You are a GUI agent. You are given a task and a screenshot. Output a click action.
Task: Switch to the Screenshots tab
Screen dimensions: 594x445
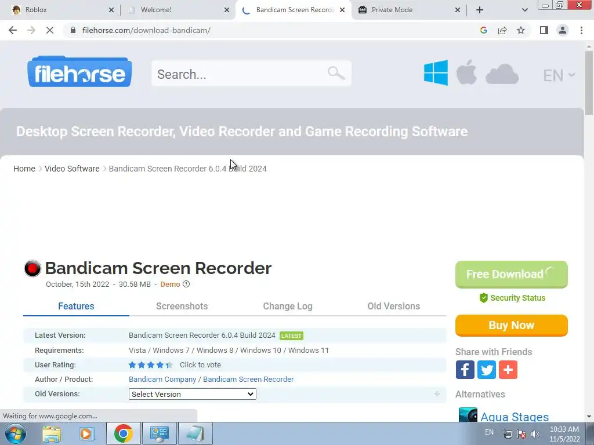[x=182, y=306]
